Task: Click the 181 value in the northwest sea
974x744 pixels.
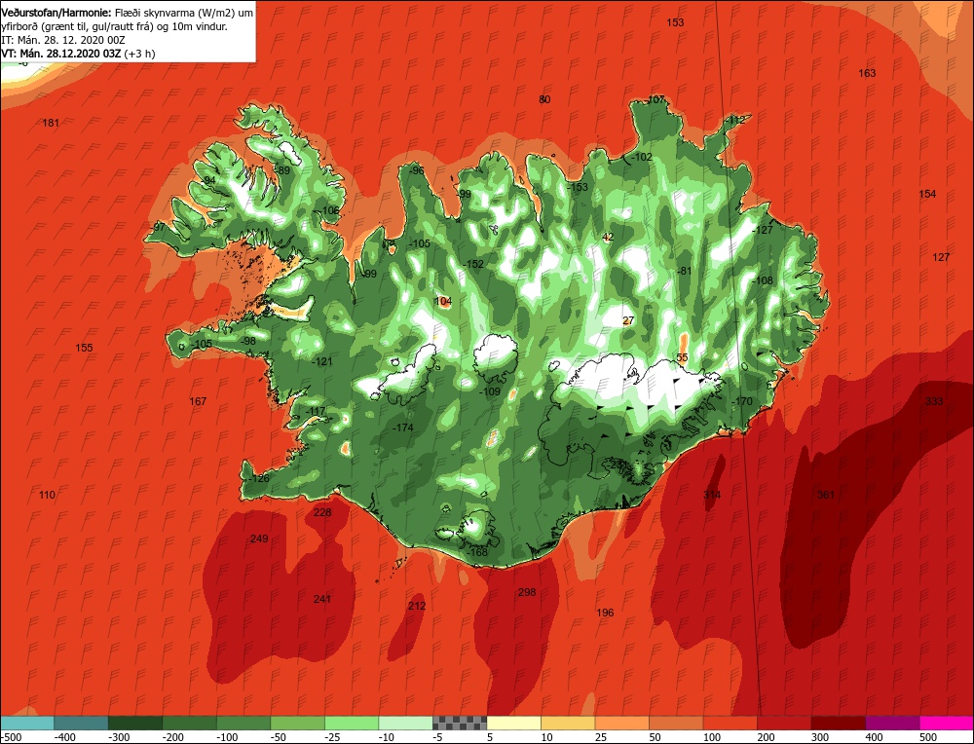Action: 51,123
